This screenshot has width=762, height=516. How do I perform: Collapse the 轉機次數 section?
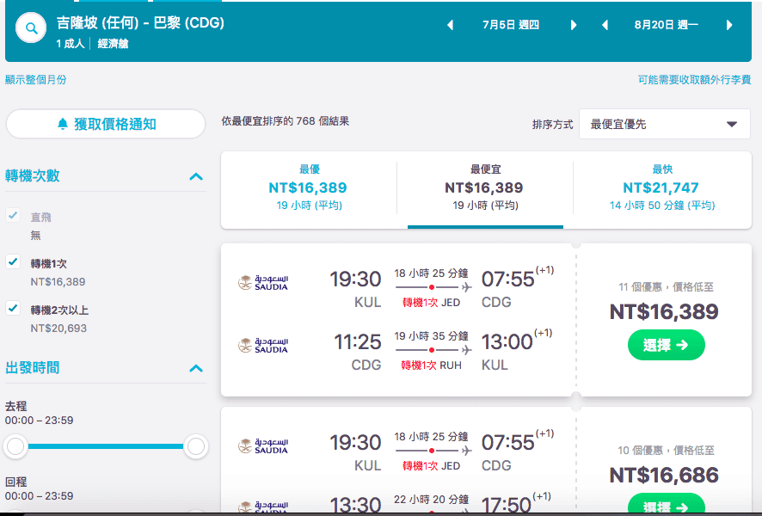coord(196,176)
